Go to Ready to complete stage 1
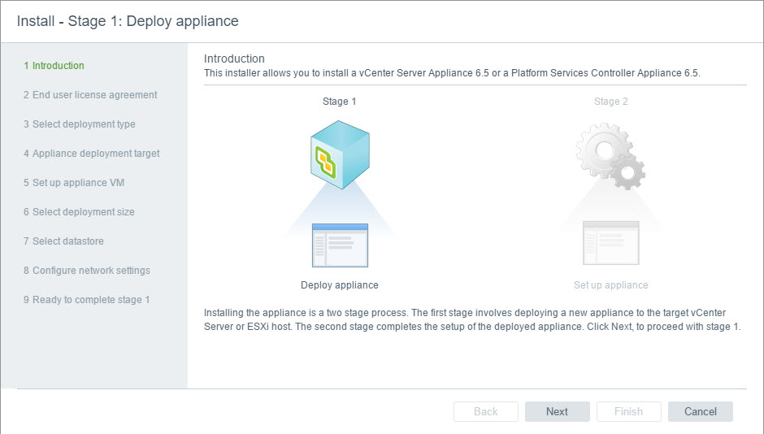Screen dimensions: 764x434 click(86, 300)
